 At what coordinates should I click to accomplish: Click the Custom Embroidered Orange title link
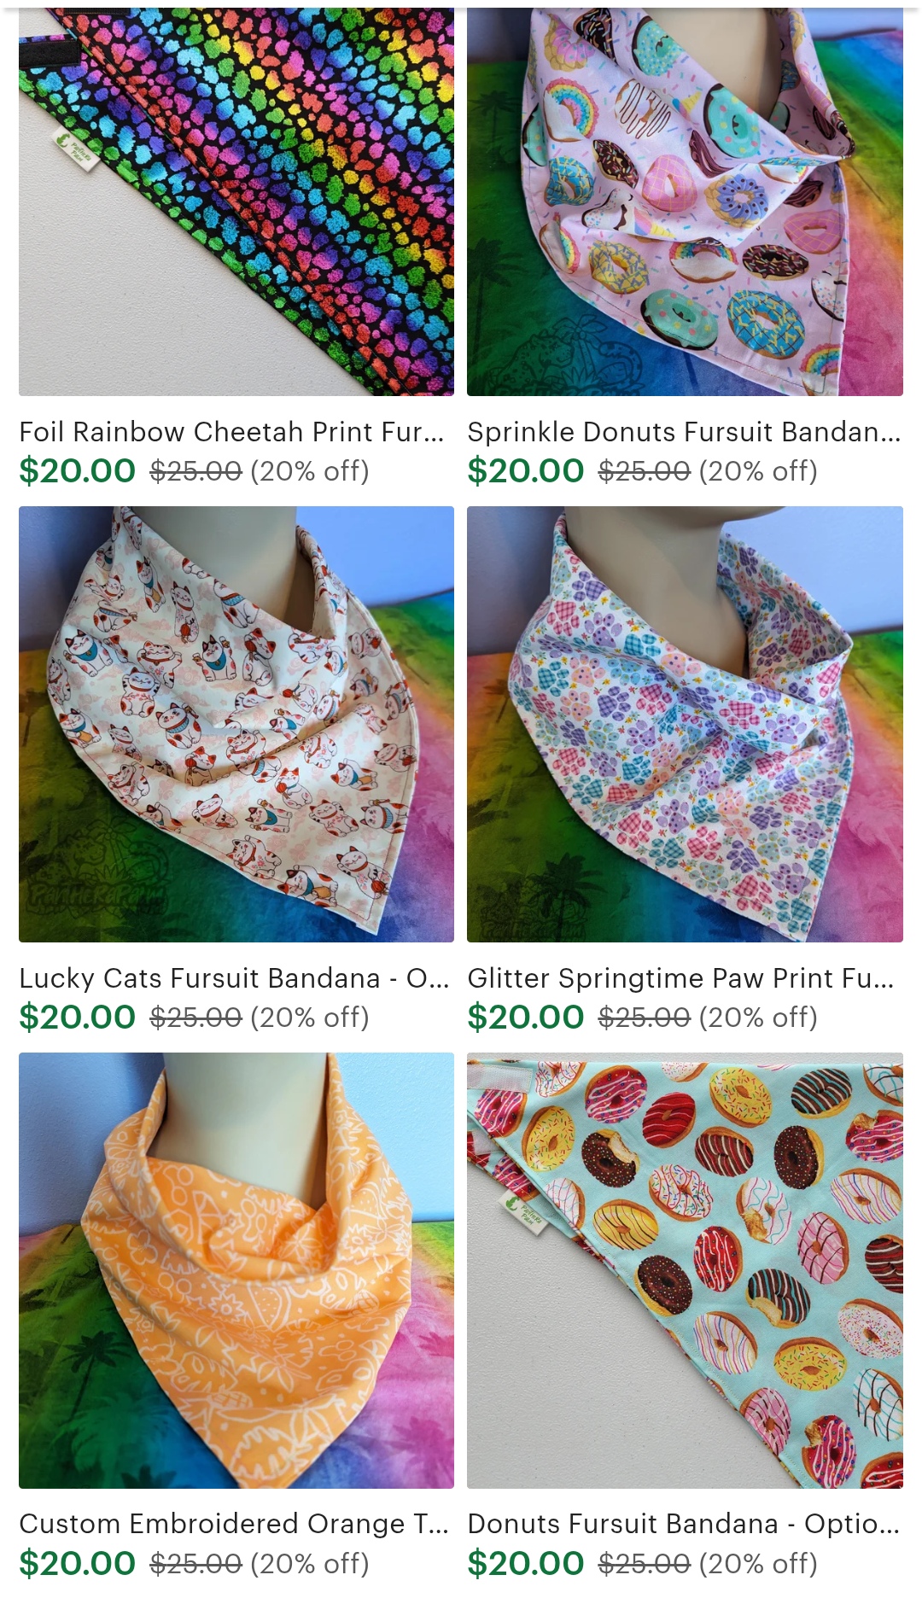pos(234,1524)
